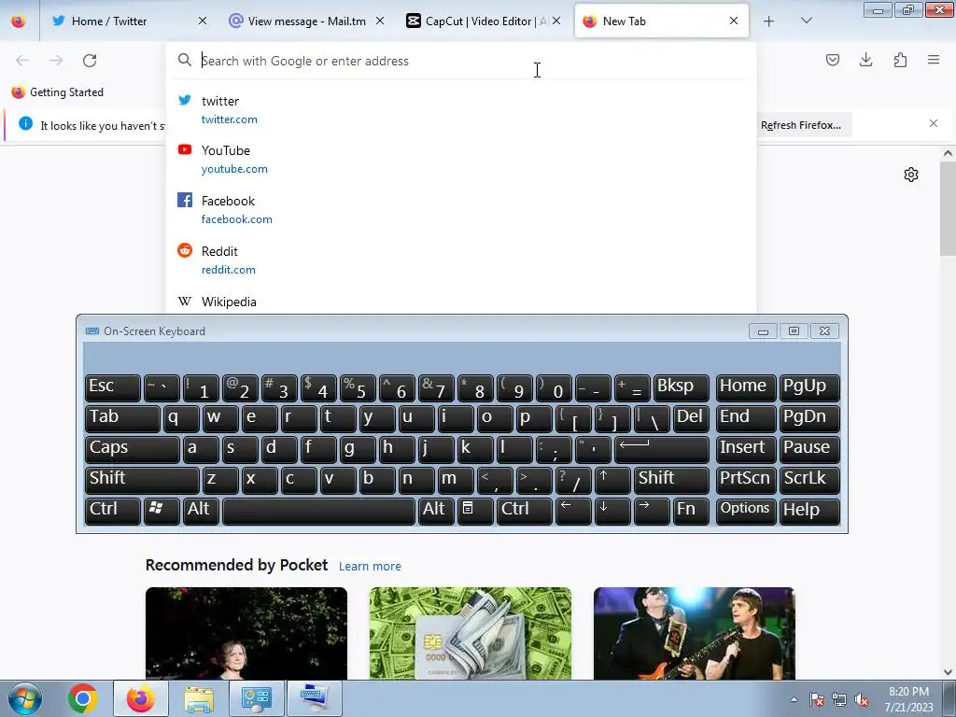Click the Firefox View icon left of tabs
Screen dimensions: 956x717
coord(19,21)
